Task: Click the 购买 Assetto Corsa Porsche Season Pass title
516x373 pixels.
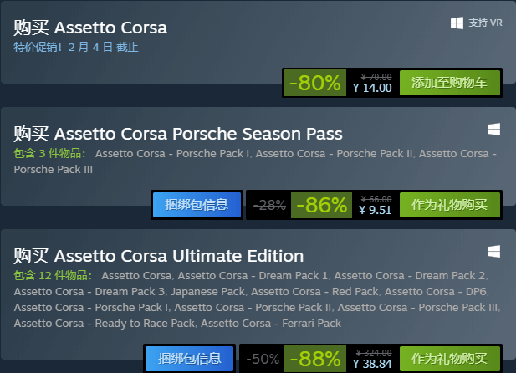Action: pyautogui.click(x=178, y=134)
